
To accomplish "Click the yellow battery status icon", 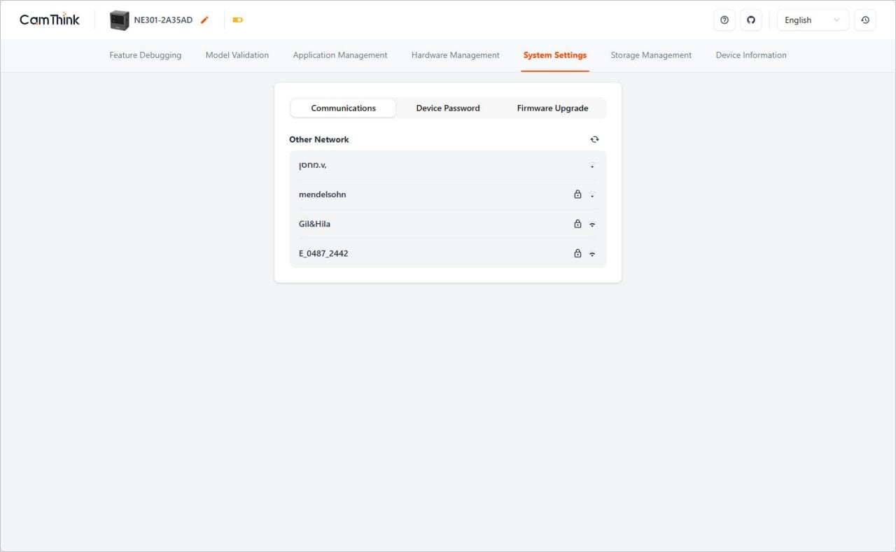I will tap(237, 20).
